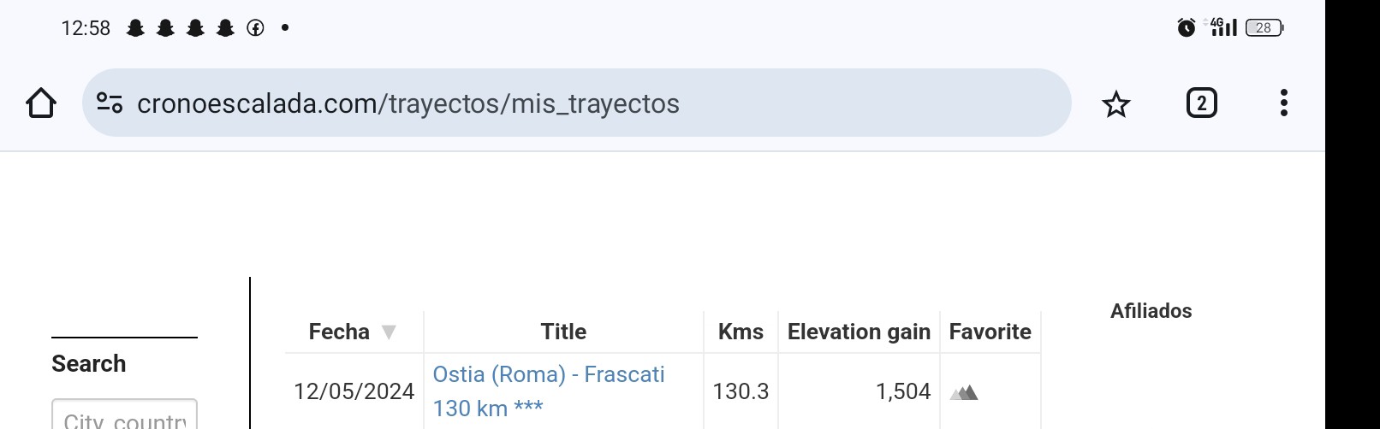Bookmark page with the star icon
Viewport: 1380px width, 429px height.
coord(1116,104)
